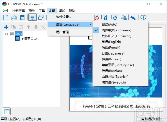Click 卡莱特（深圳）云科技有限公司 版权所有 text
This screenshot has width=167, height=122.
(x=116, y=106)
